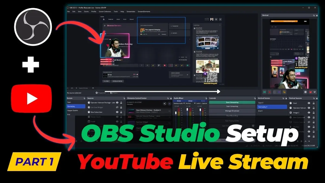Image resolution: width=325 pixels, height=183 pixels.
Task: Open source Properties below the preview
Action: point(101,93)
